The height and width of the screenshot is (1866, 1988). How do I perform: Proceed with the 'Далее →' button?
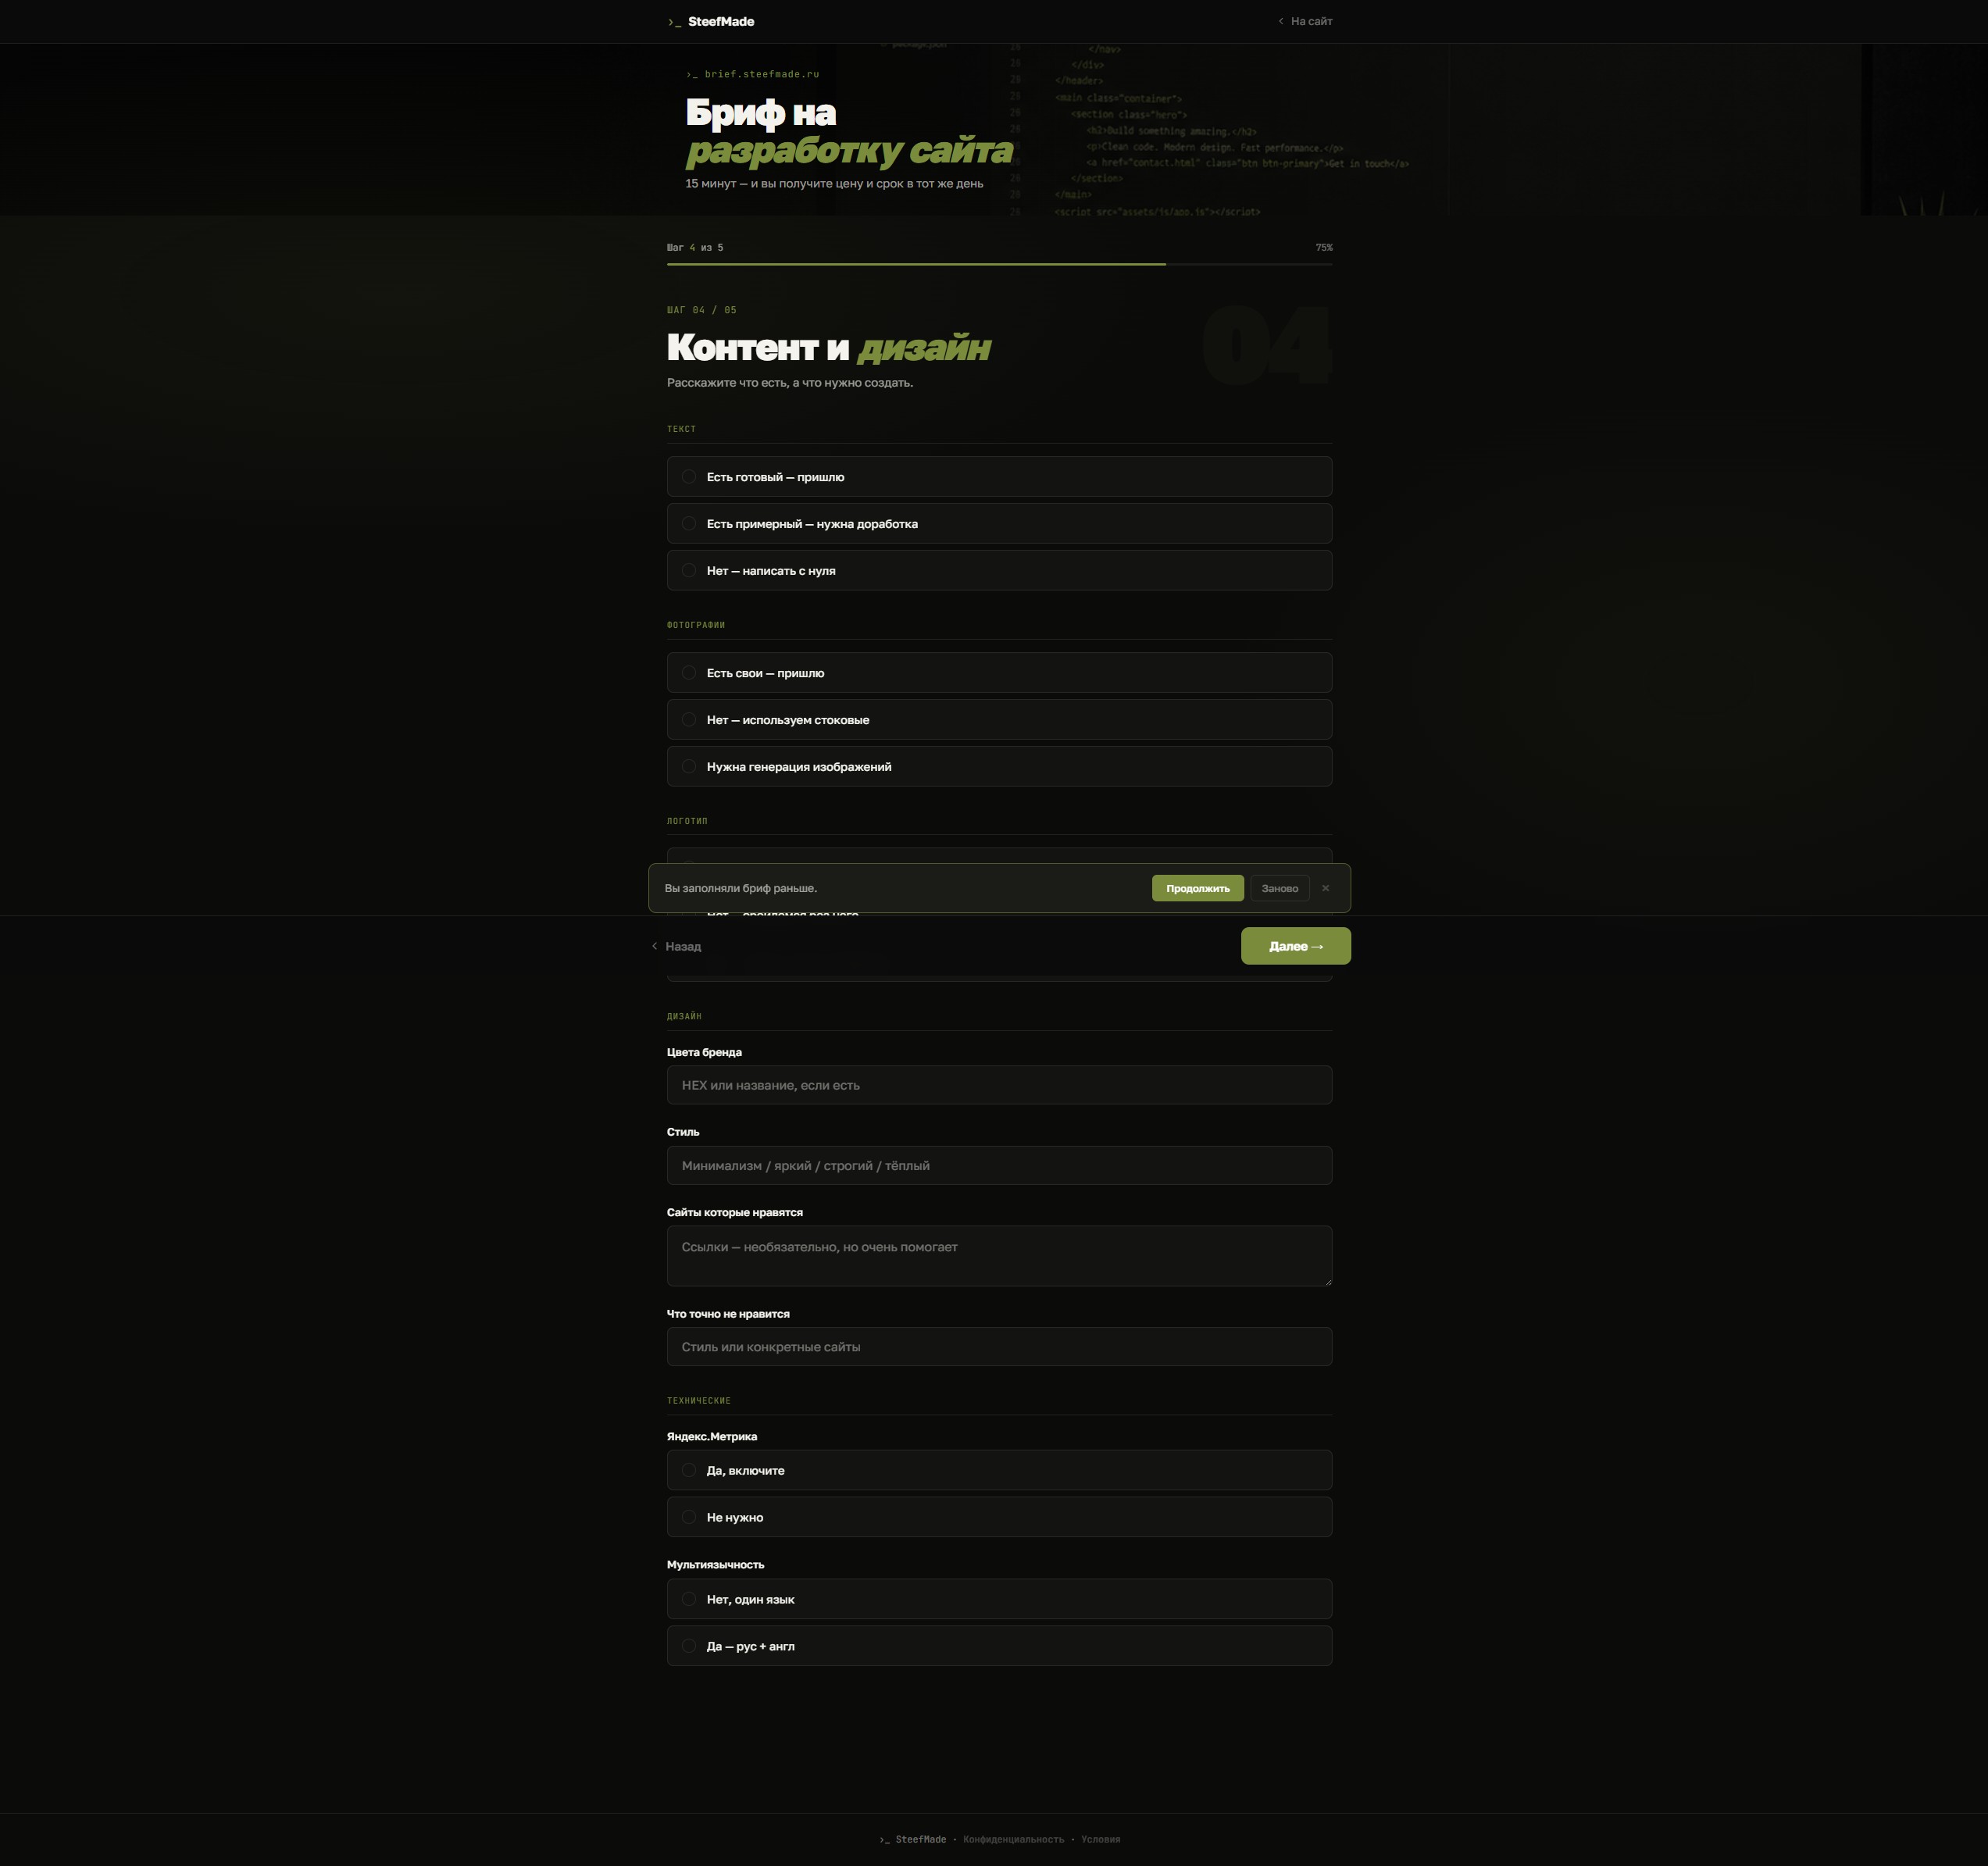click(x=1295, y=946)
